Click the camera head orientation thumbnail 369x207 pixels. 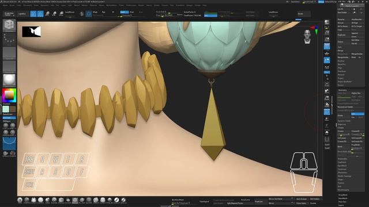(307, 37)
